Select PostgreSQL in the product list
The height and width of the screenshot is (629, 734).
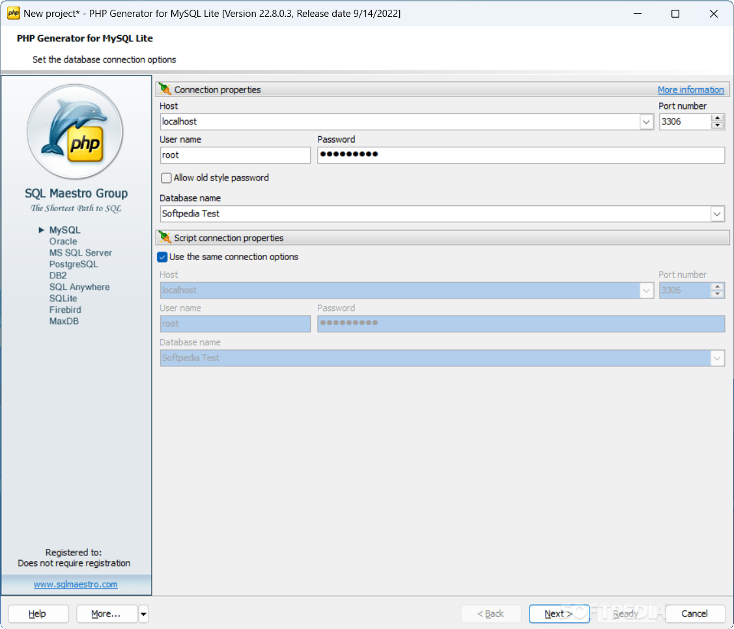74,264
